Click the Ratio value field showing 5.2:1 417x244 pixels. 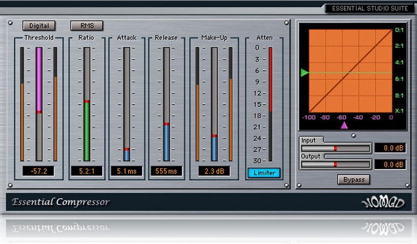tap(87, 172)
